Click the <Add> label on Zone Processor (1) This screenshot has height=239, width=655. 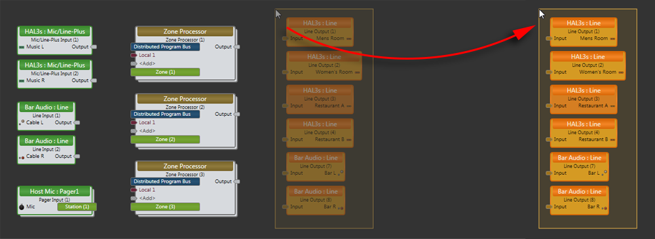point(147,64)
